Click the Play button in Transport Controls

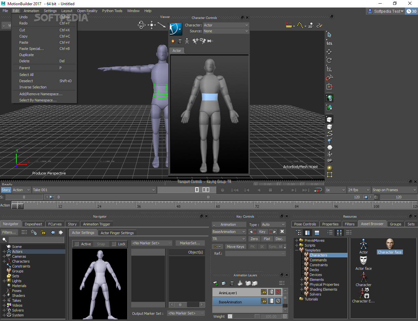point(282,190)
